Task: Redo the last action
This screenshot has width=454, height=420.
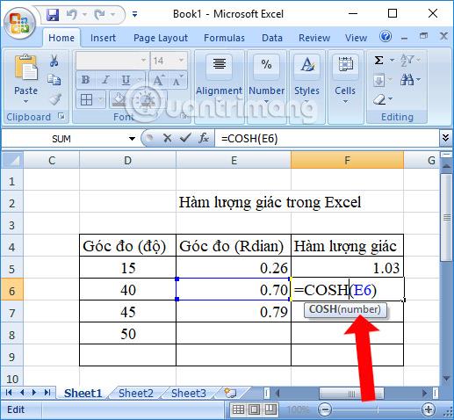Action: [100, 14]
